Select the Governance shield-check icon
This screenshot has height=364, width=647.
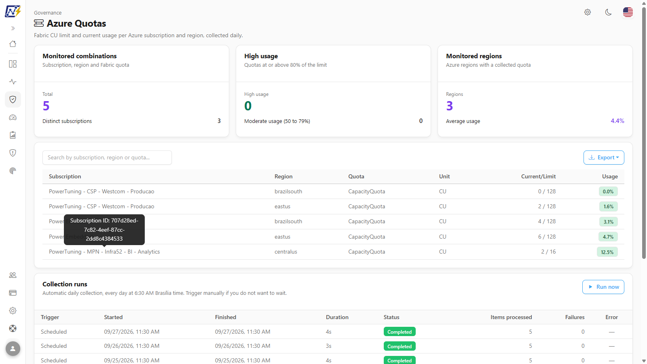coord(13,99)
